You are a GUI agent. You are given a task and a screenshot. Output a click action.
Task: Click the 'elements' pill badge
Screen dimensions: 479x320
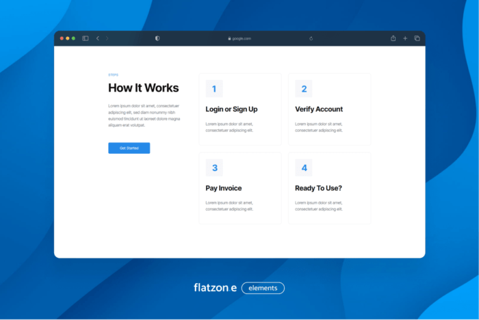pos(263,288)
